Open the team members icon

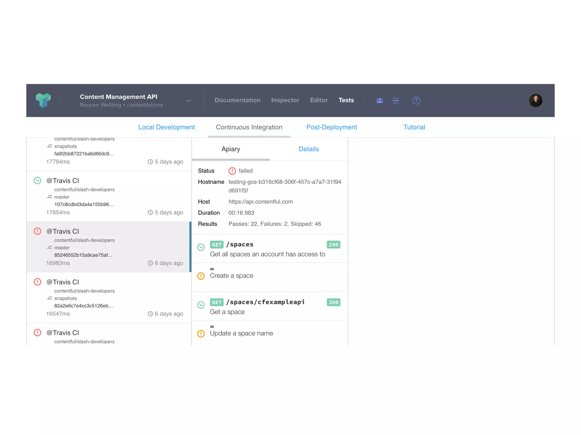(379, 100)
